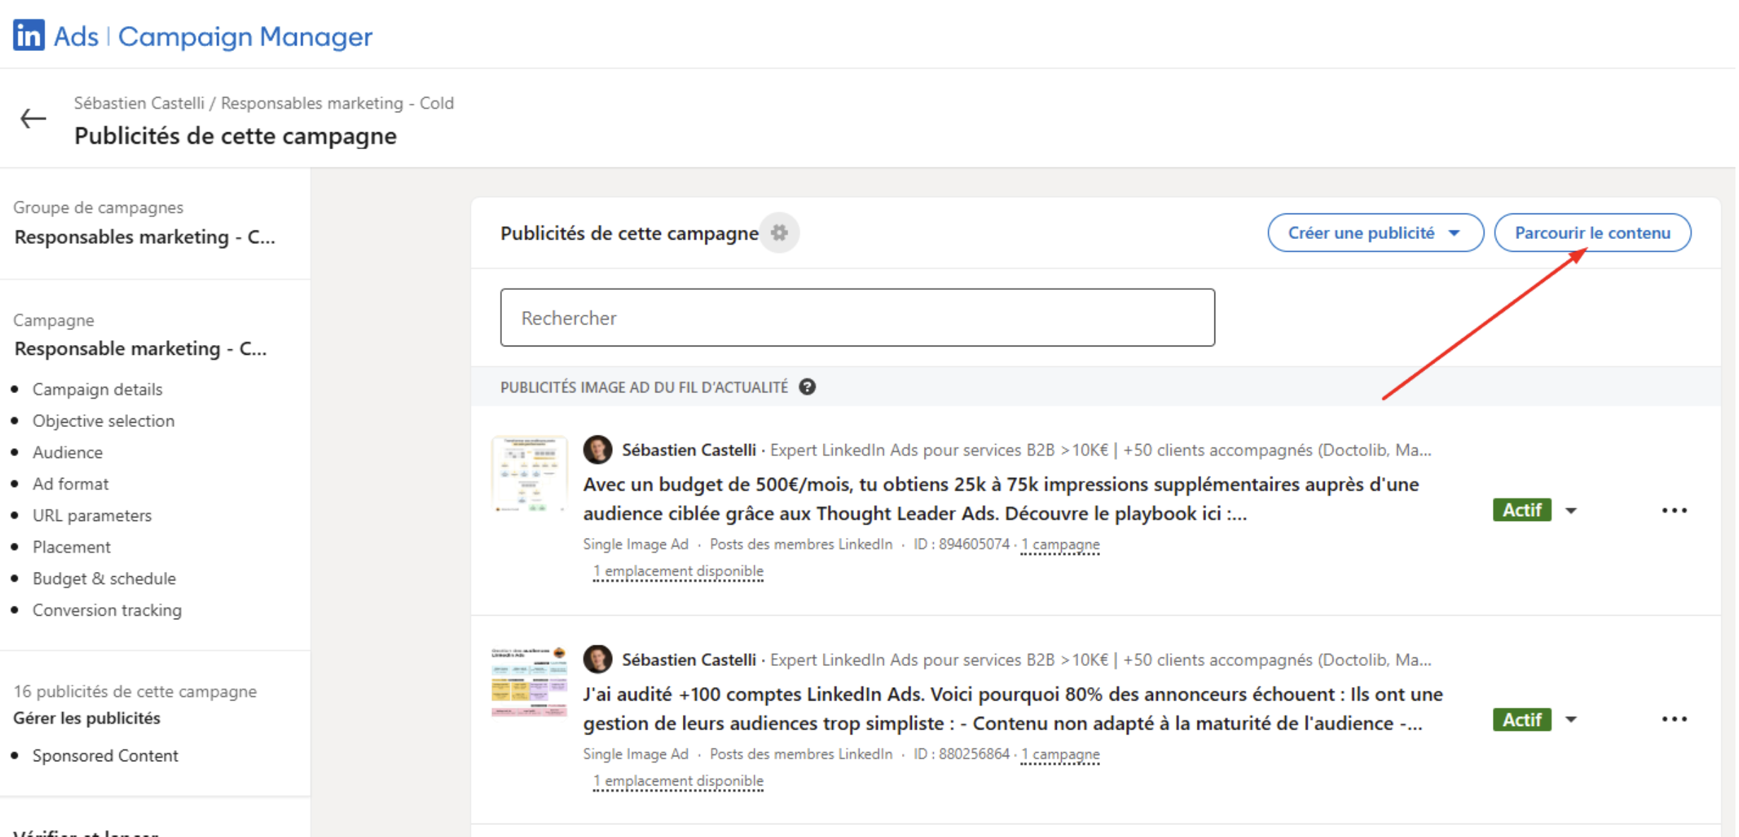Go to Conversion tracking sidebar item
Viewport: 1739px width, 837px height.
tap(107, 610)
